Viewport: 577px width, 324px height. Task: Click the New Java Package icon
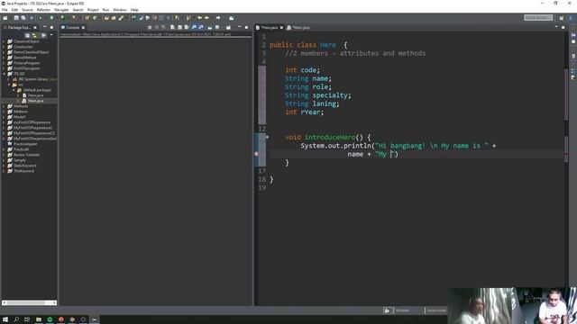pyautogui.click(x=87, y=18)
